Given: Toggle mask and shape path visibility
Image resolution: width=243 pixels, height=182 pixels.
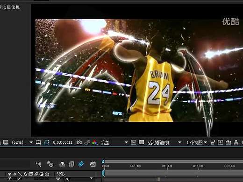Looking at the screenshot, I should (46, 142).
